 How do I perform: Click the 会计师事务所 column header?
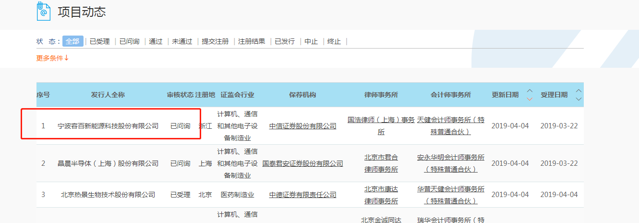point(451,95)
